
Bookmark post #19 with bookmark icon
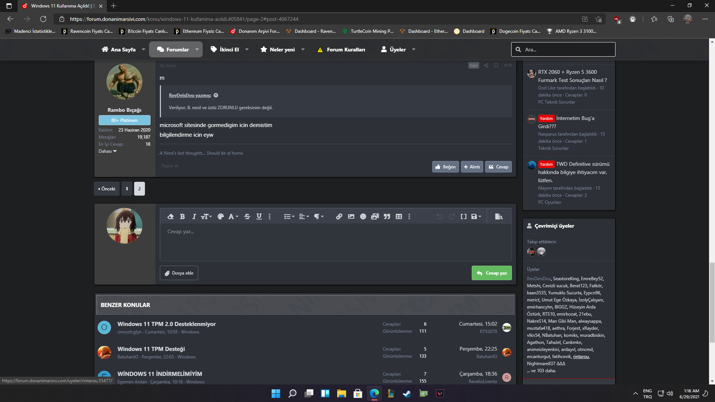[496, 66]
